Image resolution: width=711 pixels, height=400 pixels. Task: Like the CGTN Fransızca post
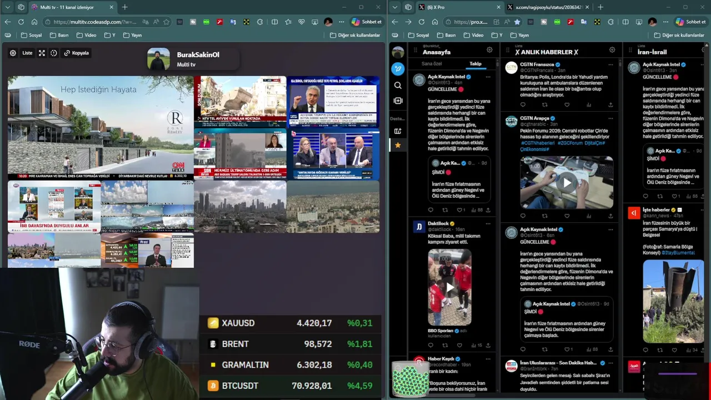pyautogui.click(x=567, y=104)
